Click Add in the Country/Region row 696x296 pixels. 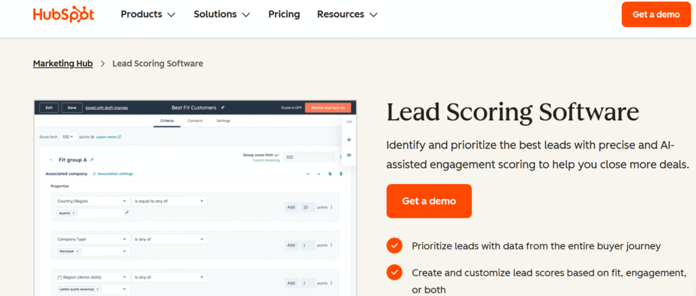[291, 207]
